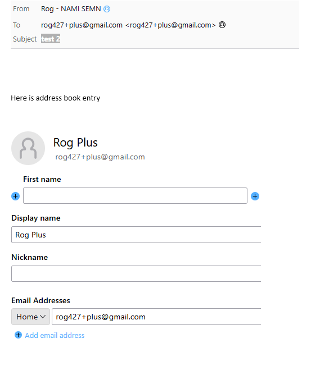
Task: Click plus icon right of First name field
Action: tap(255, 196)
